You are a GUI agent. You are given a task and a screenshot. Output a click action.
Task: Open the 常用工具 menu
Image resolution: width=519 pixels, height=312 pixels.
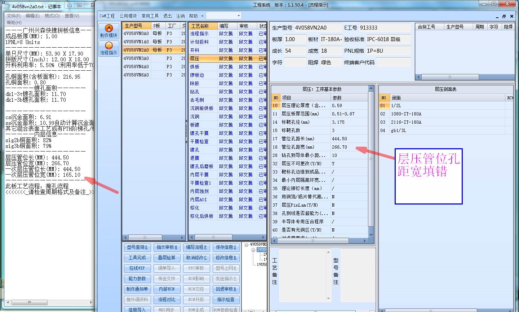150,16
